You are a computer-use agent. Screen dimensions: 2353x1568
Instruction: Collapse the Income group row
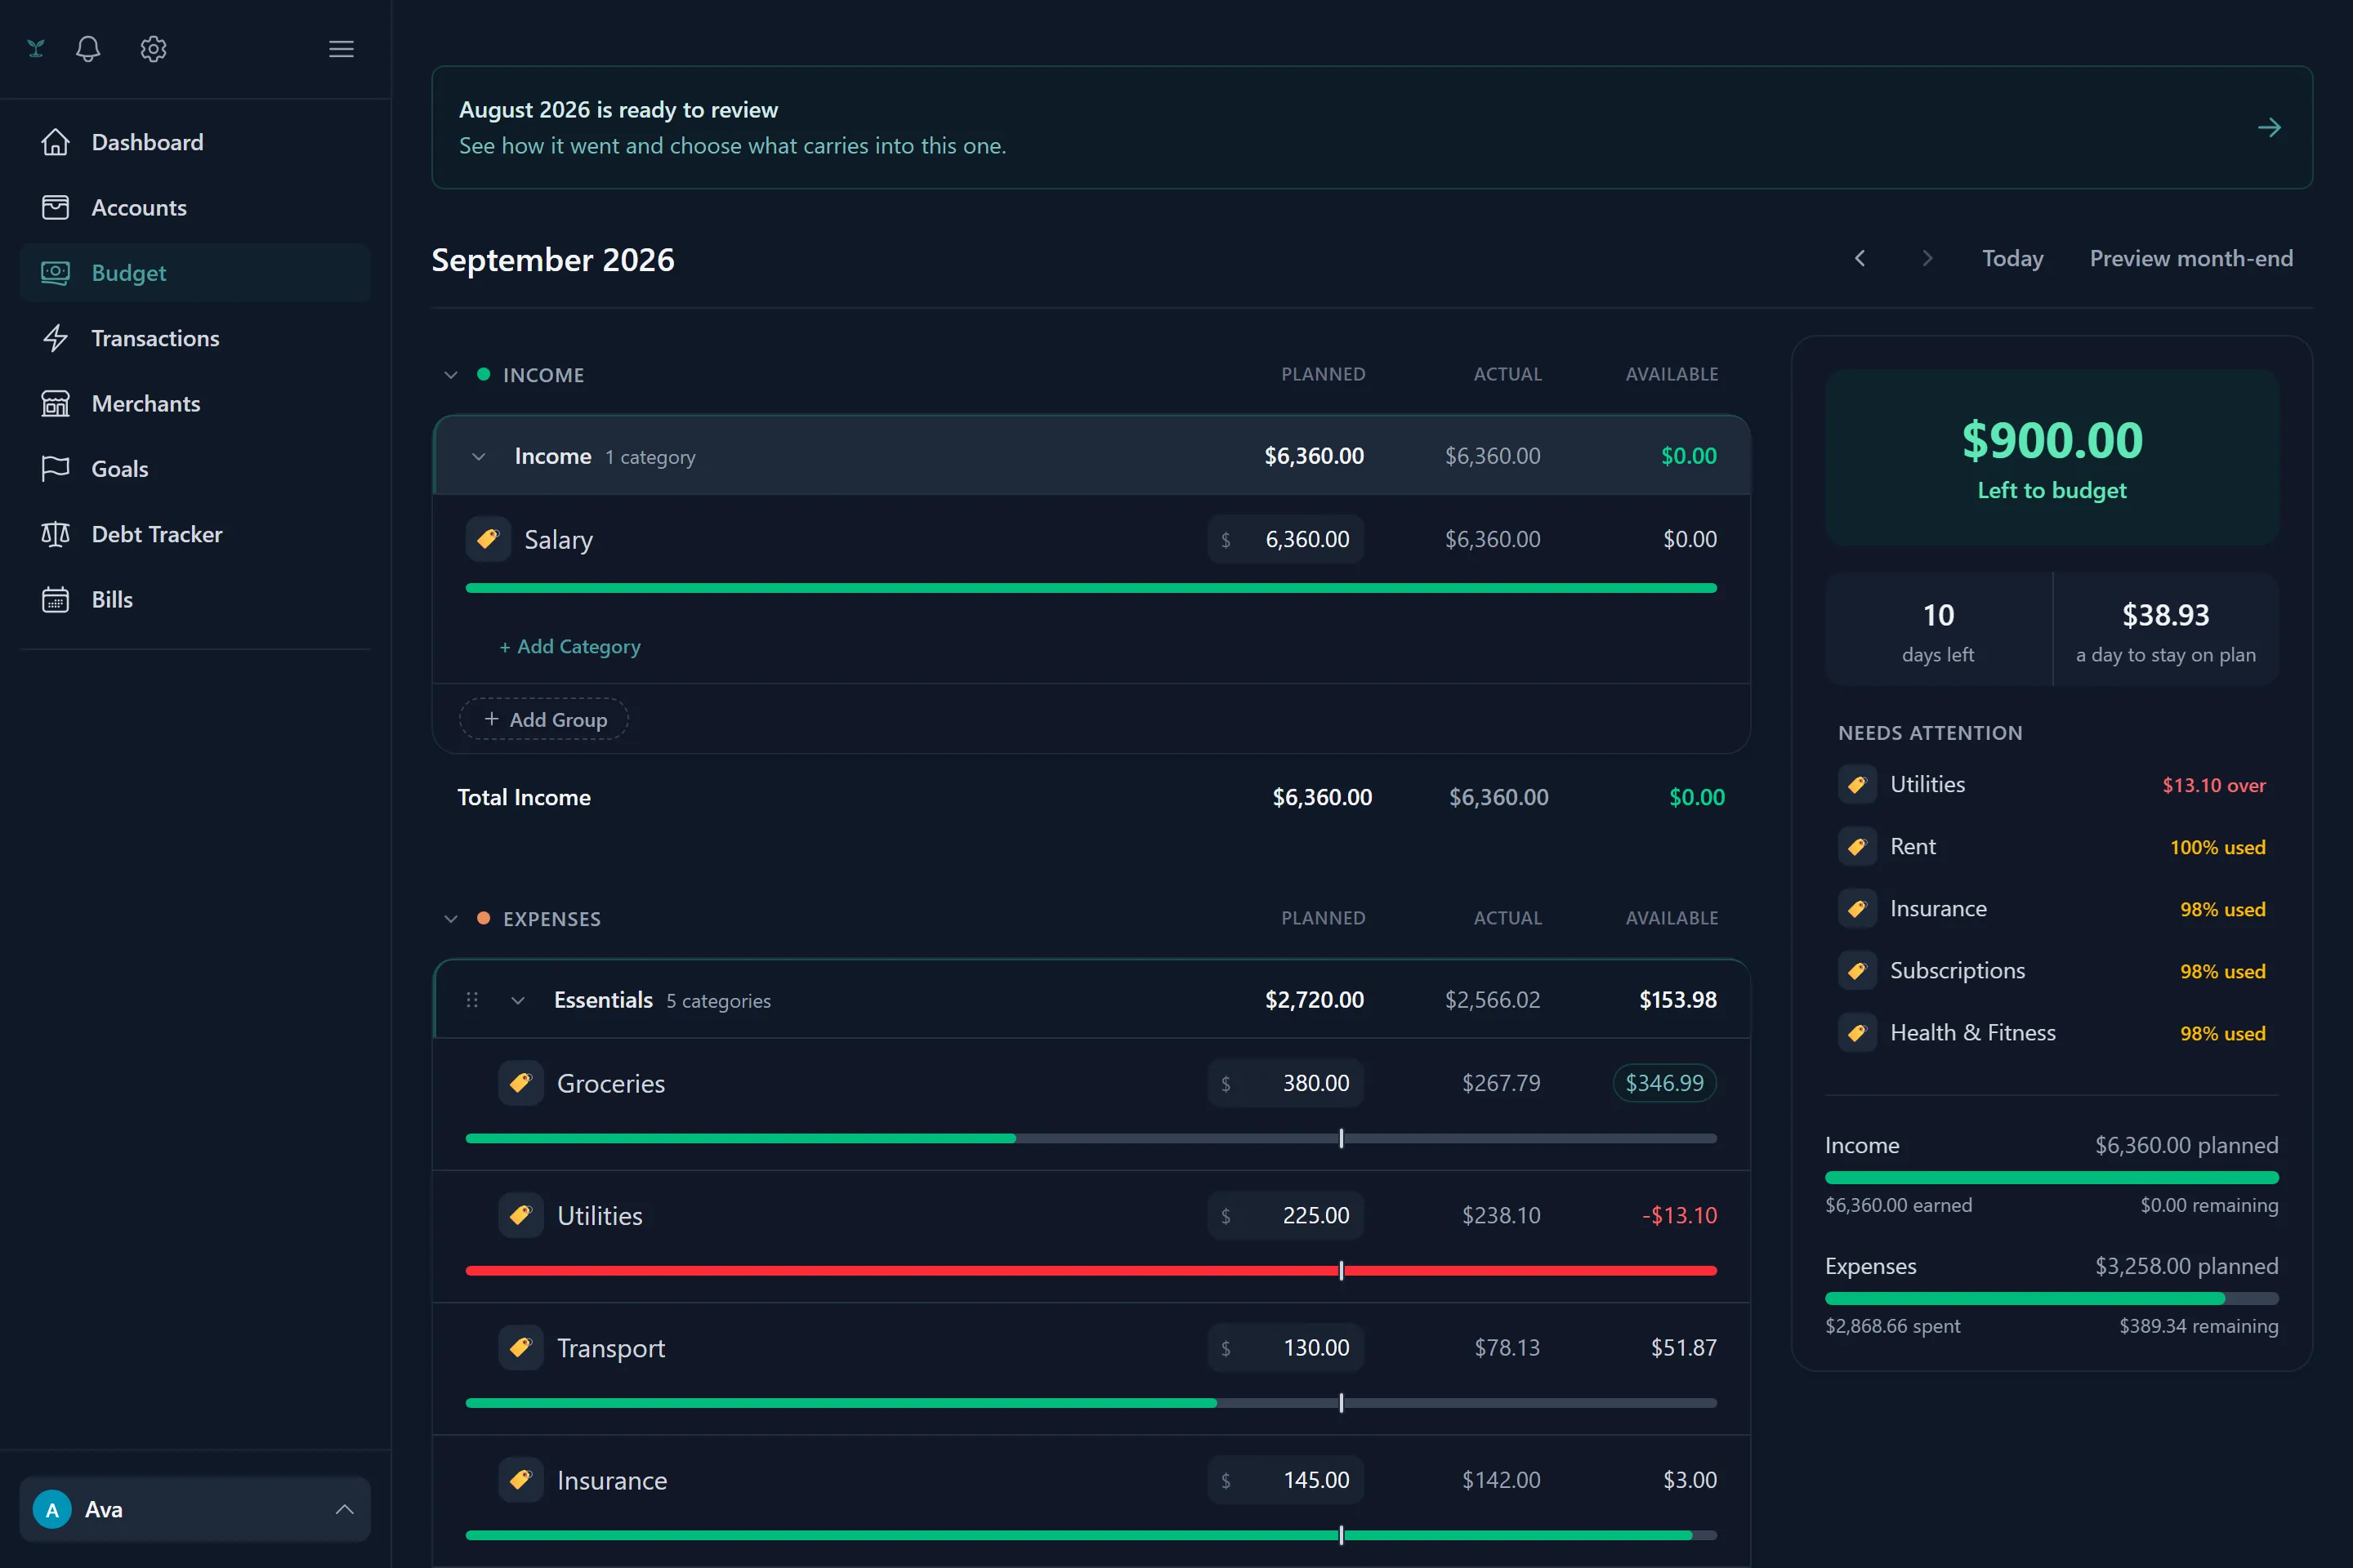pos(478,456)
